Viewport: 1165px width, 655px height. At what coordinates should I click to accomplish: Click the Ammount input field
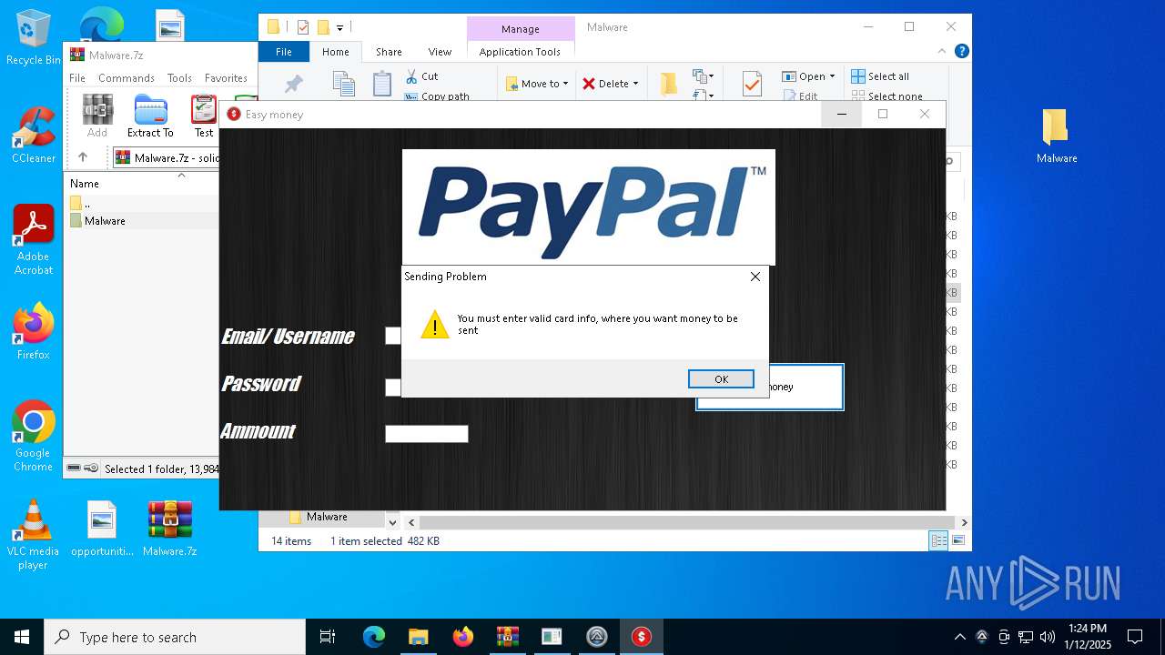point(427,434)
